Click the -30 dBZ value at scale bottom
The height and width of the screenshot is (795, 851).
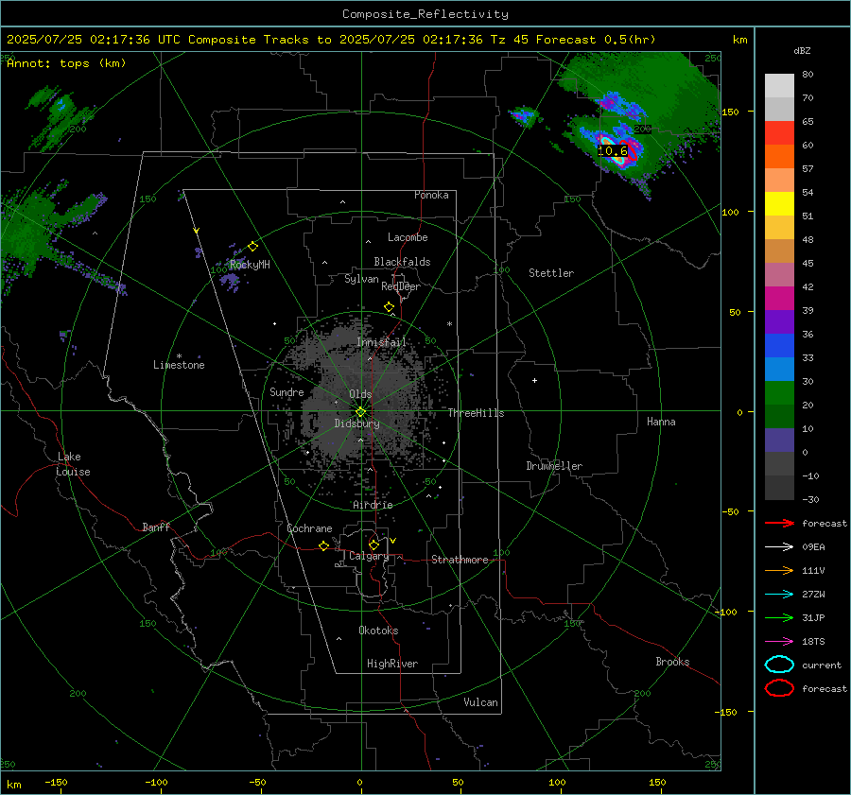[810, 499]
